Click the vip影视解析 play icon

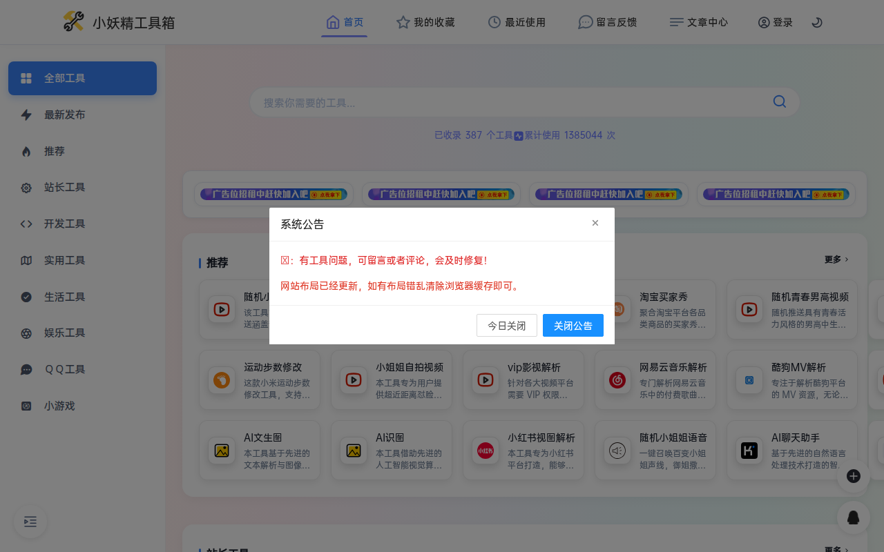pyautogui.click(x=485, y=379)
